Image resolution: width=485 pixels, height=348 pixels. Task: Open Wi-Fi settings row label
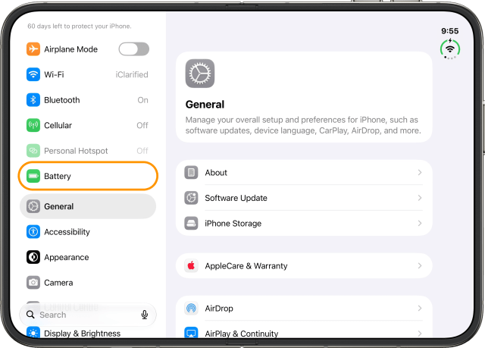(x=54, y=74)
